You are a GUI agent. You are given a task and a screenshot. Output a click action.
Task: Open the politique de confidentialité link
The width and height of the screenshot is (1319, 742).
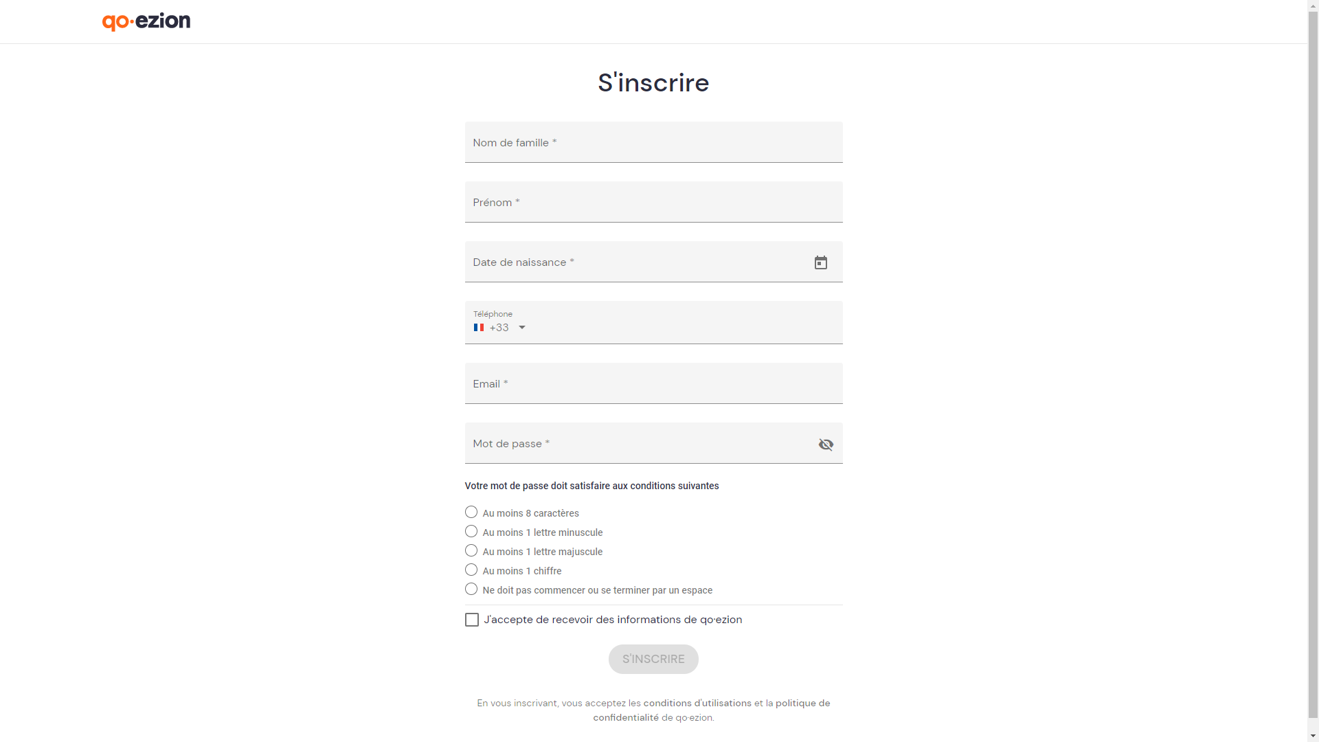712,710
